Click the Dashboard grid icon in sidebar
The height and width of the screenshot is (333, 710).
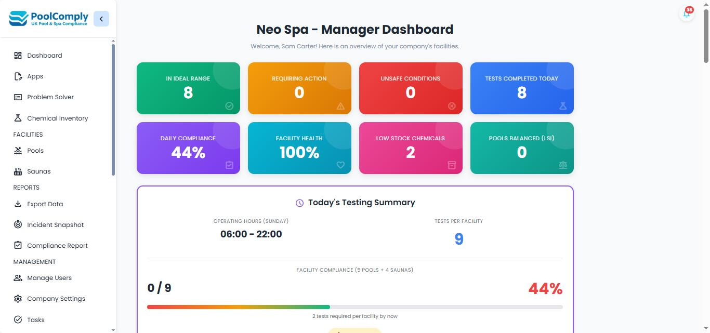(x=18, y=56)
